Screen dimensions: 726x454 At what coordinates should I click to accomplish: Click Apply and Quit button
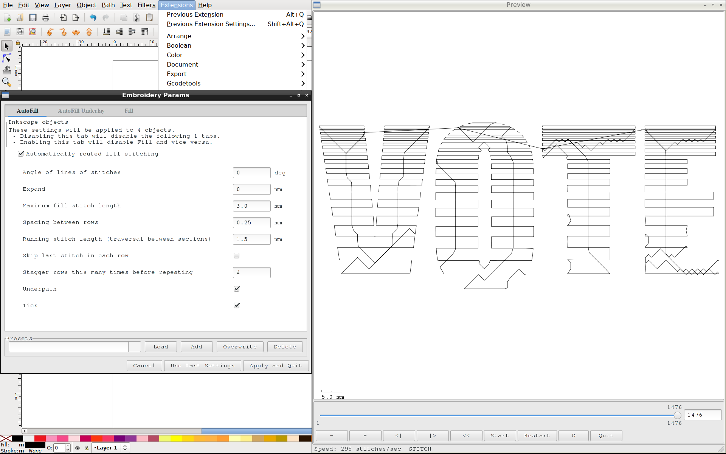click(275, 365)
